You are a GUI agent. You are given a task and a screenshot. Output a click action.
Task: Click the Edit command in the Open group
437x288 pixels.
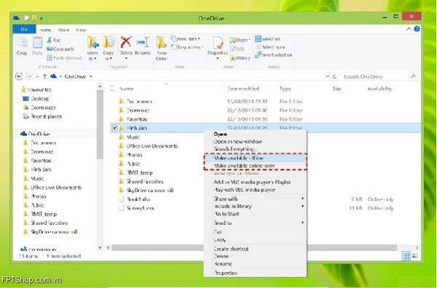coord(237,49)
